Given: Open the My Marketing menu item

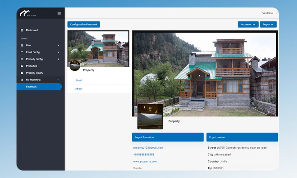Looking at the screenshot, I should [x=33, y=80].
